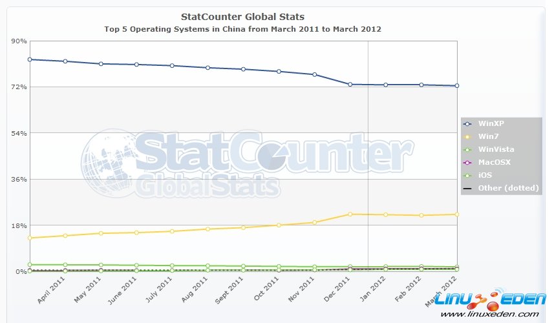Click the purple MacOSX legend marker

(468, 162)
